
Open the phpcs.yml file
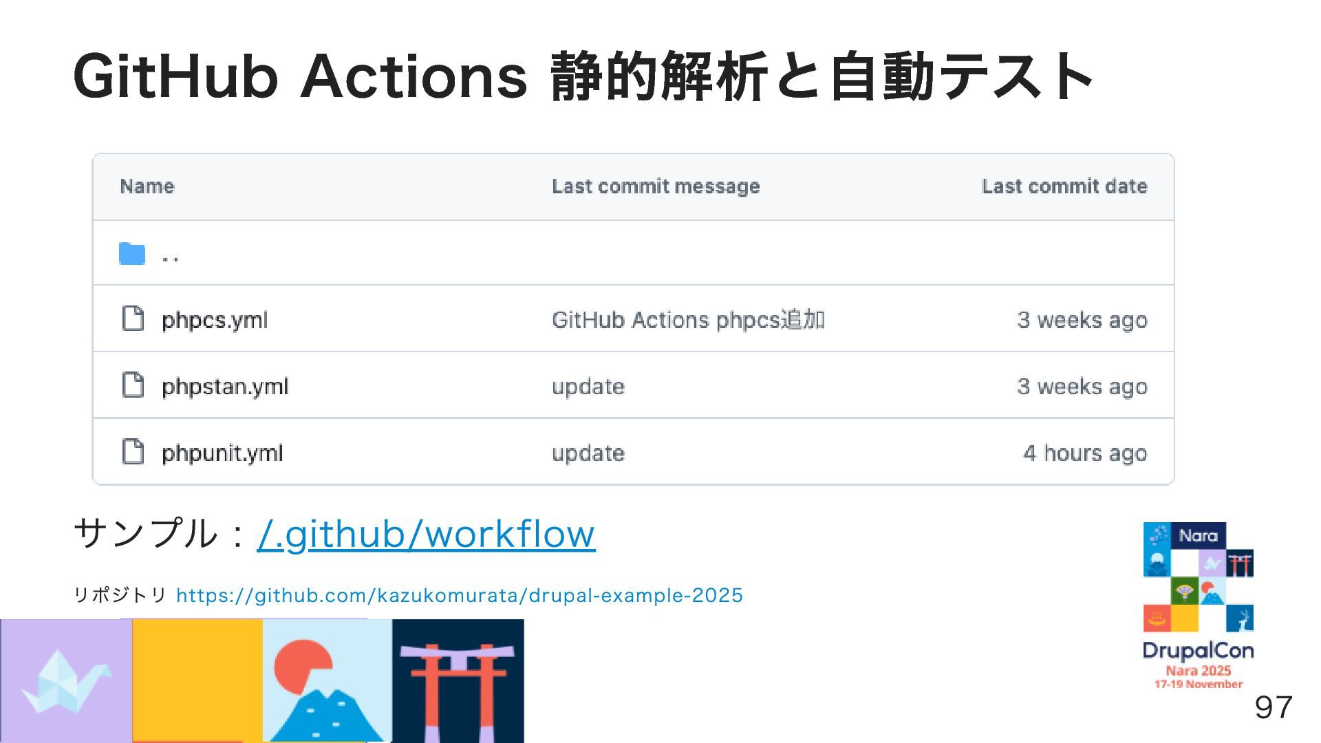(x=214, y=320)
